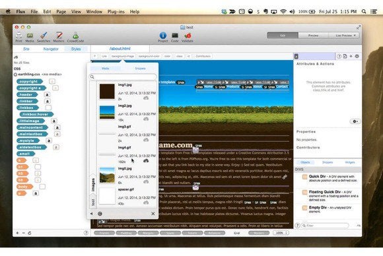Click the Wi-Fi status icon
The height and width of the screenshot is (256, 383).
pyautogui.click(x=283, y=11)
